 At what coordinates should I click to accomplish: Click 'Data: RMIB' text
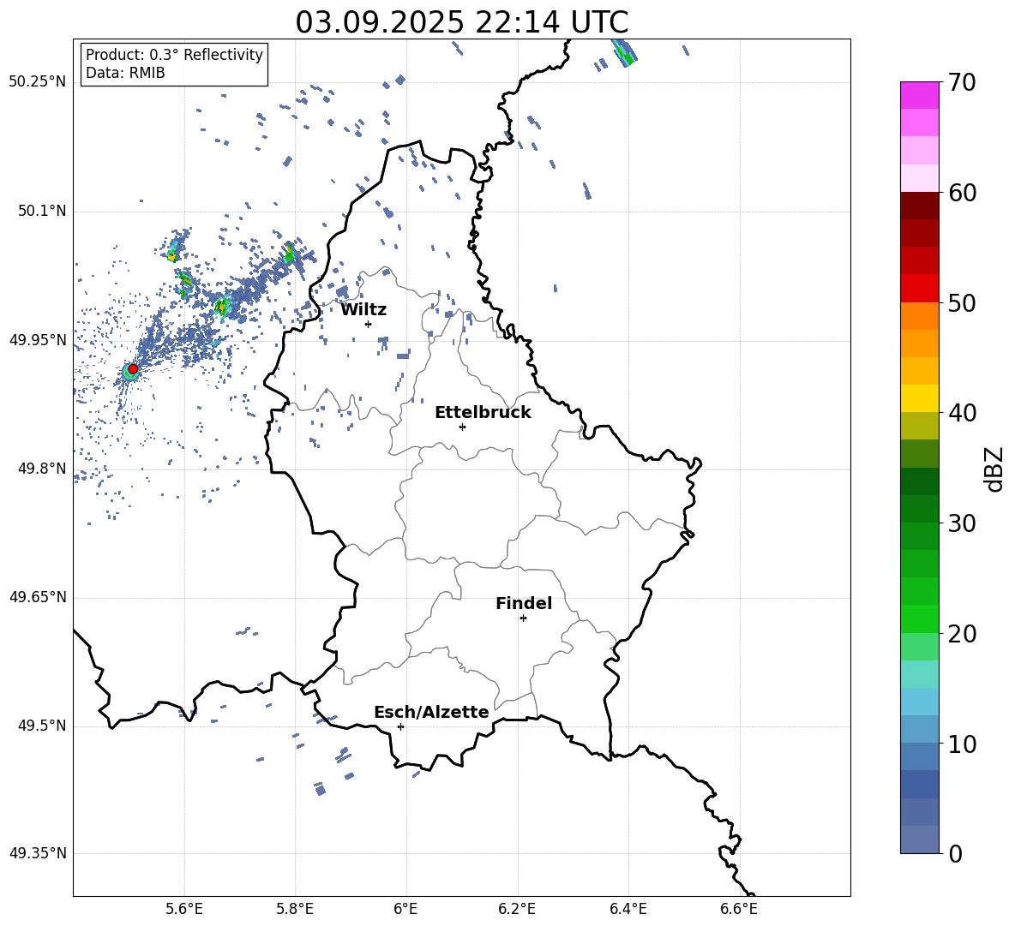coord(125,73)
